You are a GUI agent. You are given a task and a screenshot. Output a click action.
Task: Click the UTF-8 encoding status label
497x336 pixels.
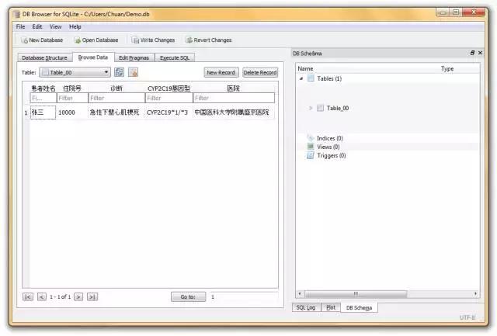[x=467, y=317]
